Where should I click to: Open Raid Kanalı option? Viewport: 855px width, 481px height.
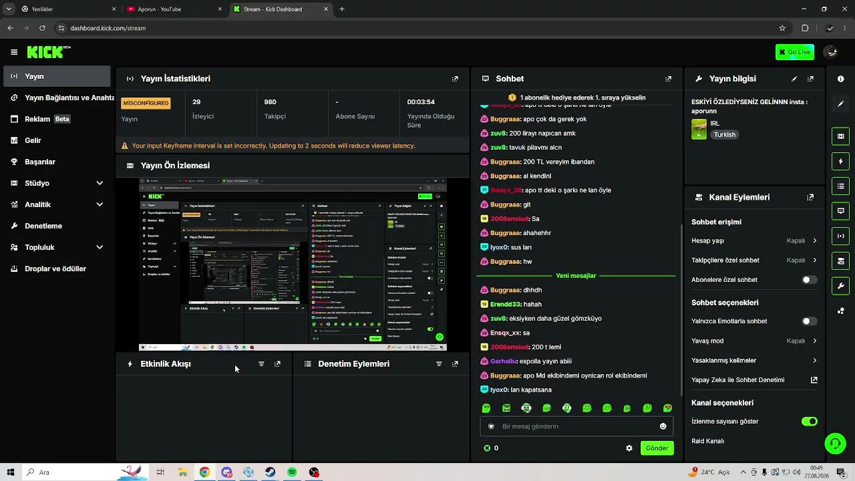coord(707,441)
